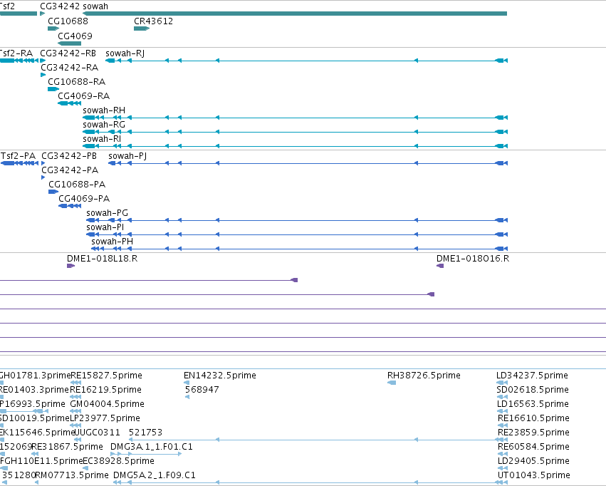This screenshot has height=486, width=606.
Task: Select the RM07713.5prime EST label
Action: click(72, 475)
